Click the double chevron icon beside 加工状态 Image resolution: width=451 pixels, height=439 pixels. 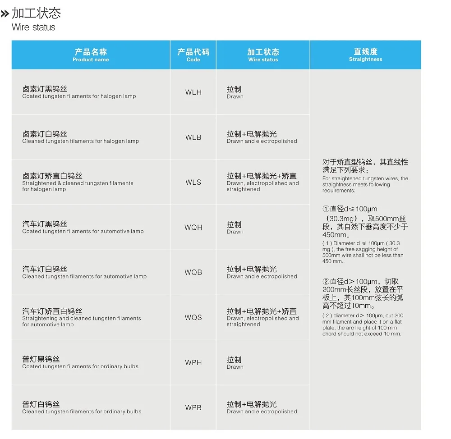(x=5, y=14)
